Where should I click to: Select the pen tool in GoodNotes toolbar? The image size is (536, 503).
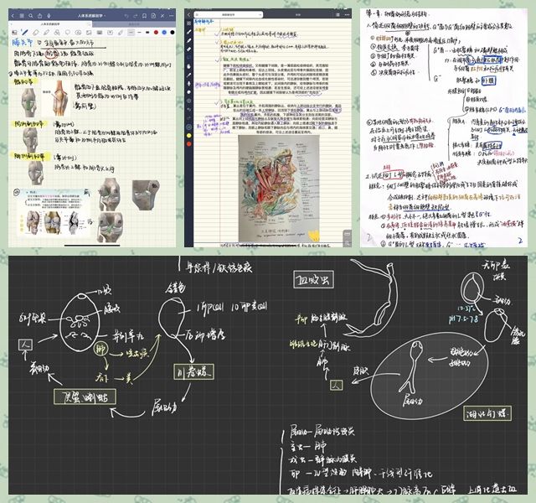24,32
